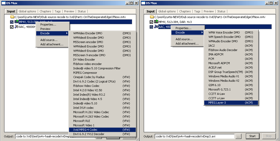Select MJPEG Compressor entry
280x141 pixels.
pyautogui.click(x=102, y=73)
